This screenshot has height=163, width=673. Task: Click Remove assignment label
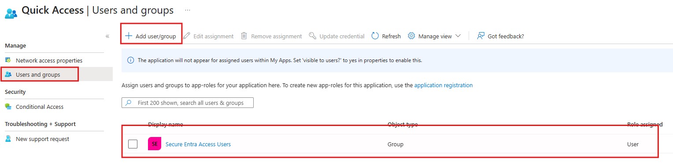click(276, 36)
